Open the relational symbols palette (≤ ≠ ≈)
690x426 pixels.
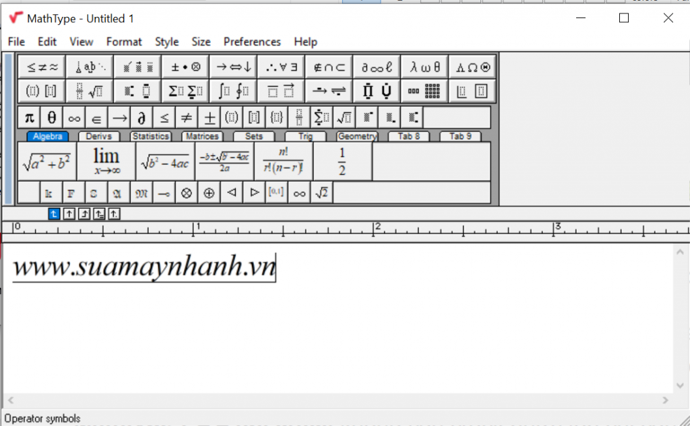(x=42, y=67)
